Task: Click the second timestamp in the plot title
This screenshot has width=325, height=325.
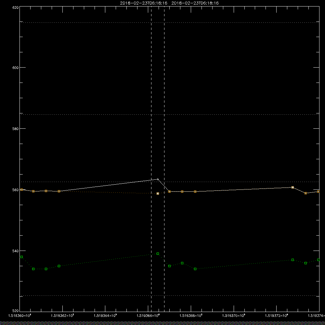Action: pos(195,3)
